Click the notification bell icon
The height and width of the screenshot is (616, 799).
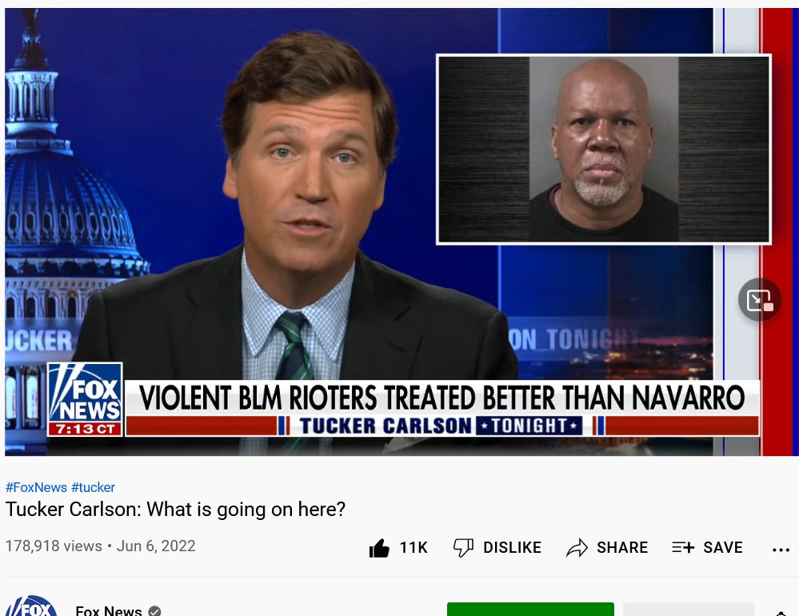781,613
